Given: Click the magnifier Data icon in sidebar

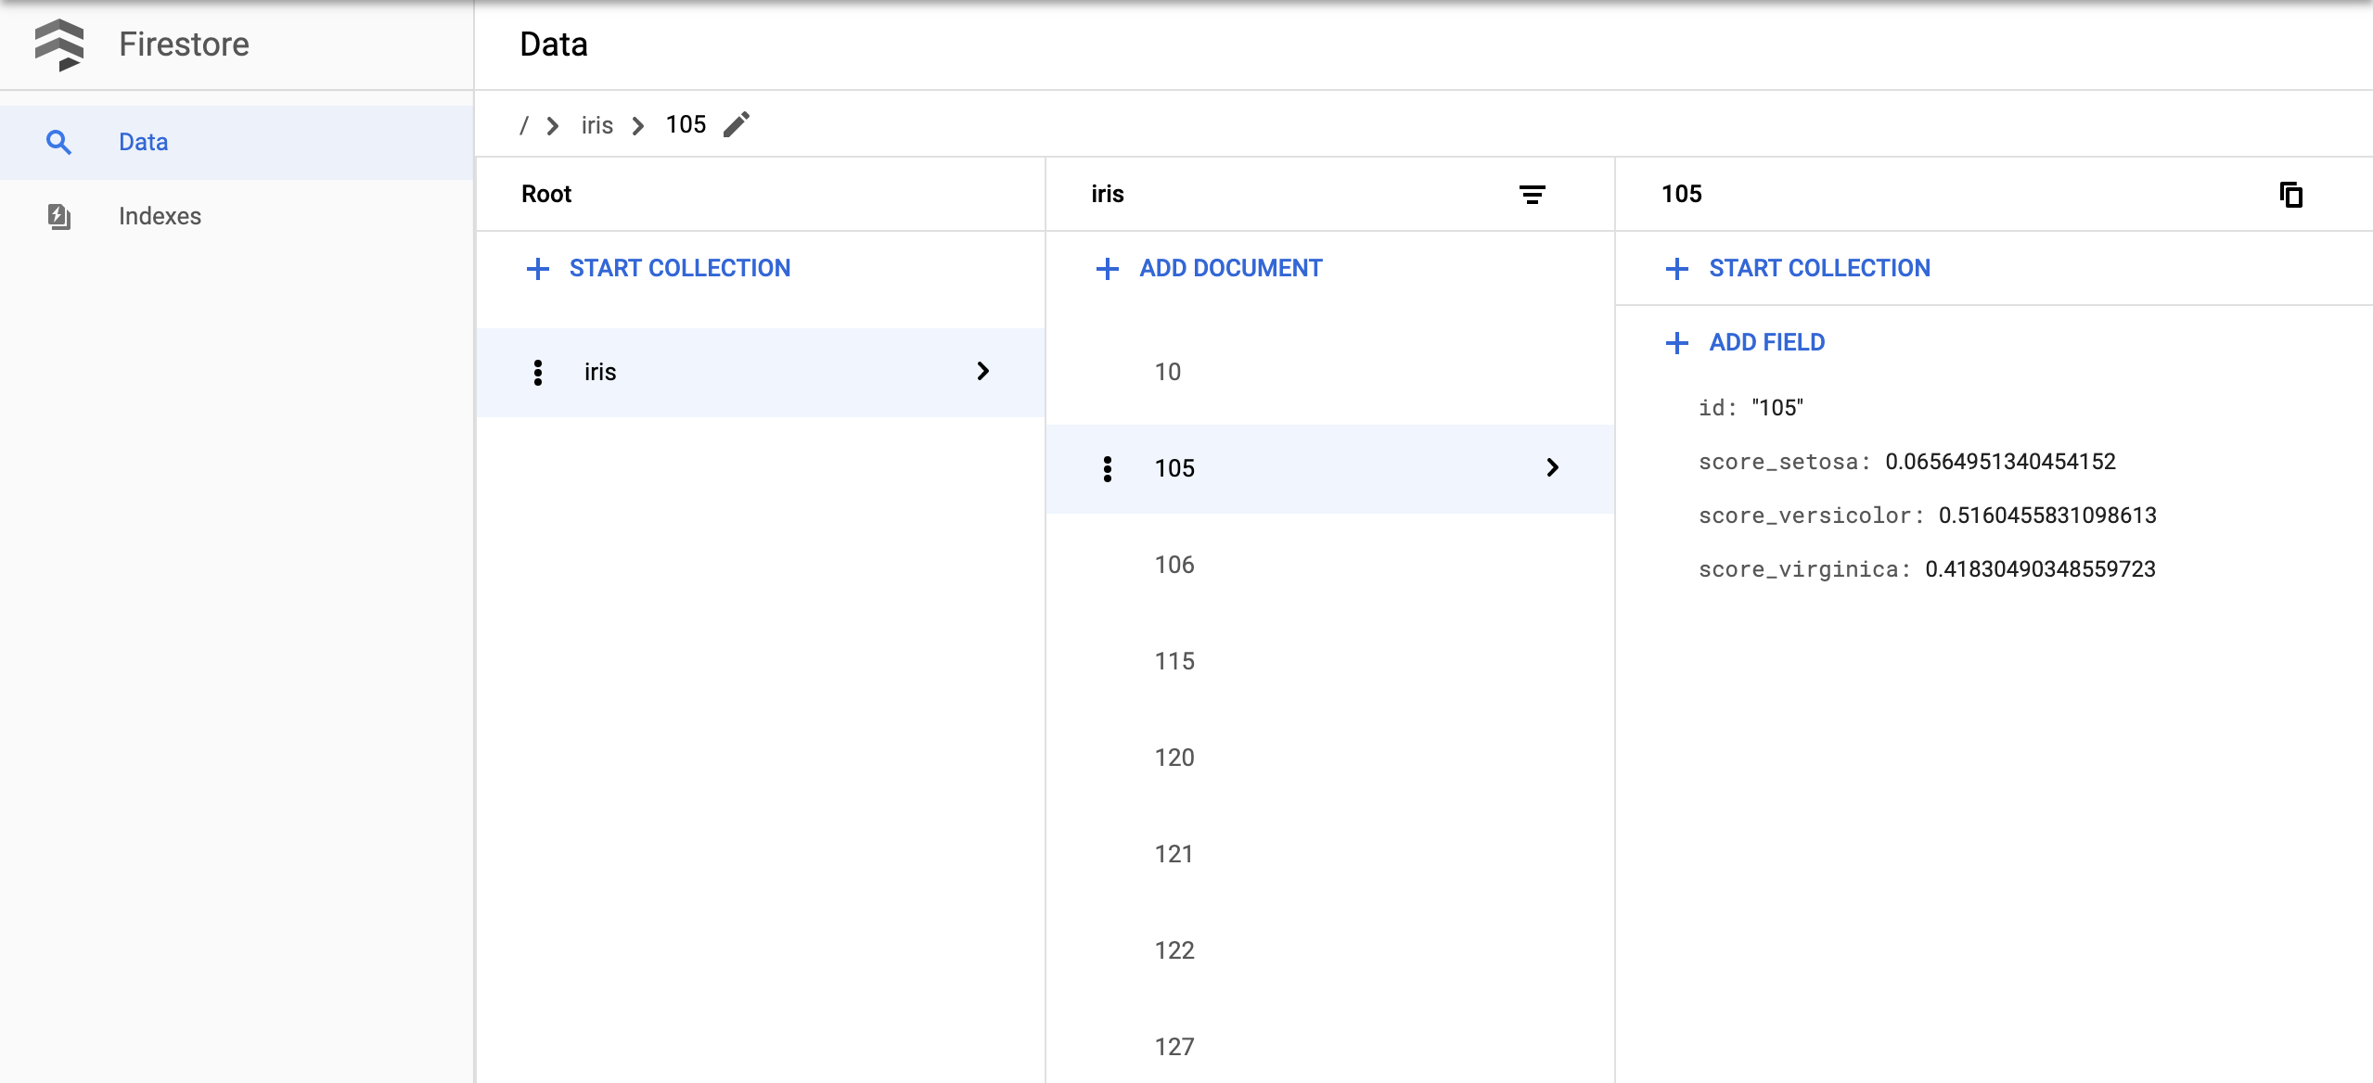Looking at the screenshot, I should coord(59,142).
